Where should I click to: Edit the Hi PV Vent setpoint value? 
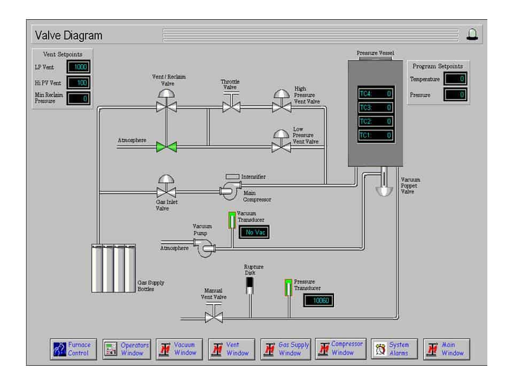79,83
